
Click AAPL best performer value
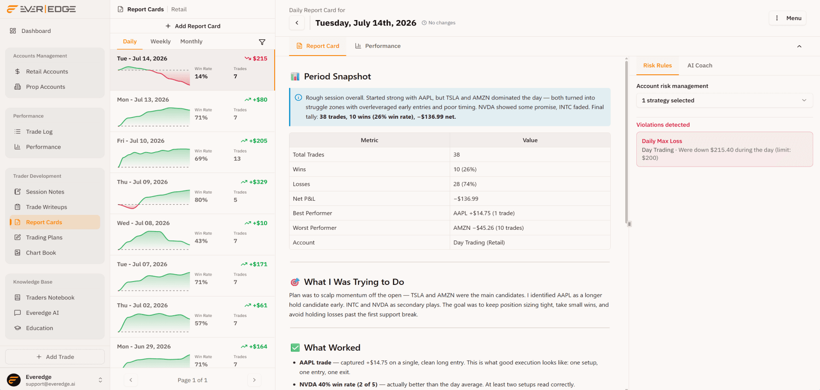[484, 213]
